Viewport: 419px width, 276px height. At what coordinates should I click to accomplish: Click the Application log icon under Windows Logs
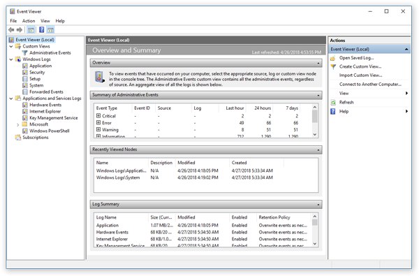point(25,66)
